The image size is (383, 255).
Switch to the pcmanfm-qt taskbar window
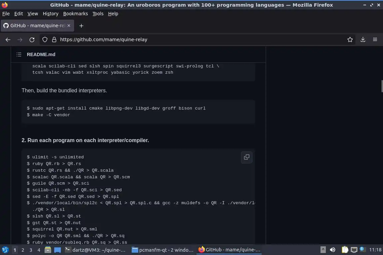[163, 250]
